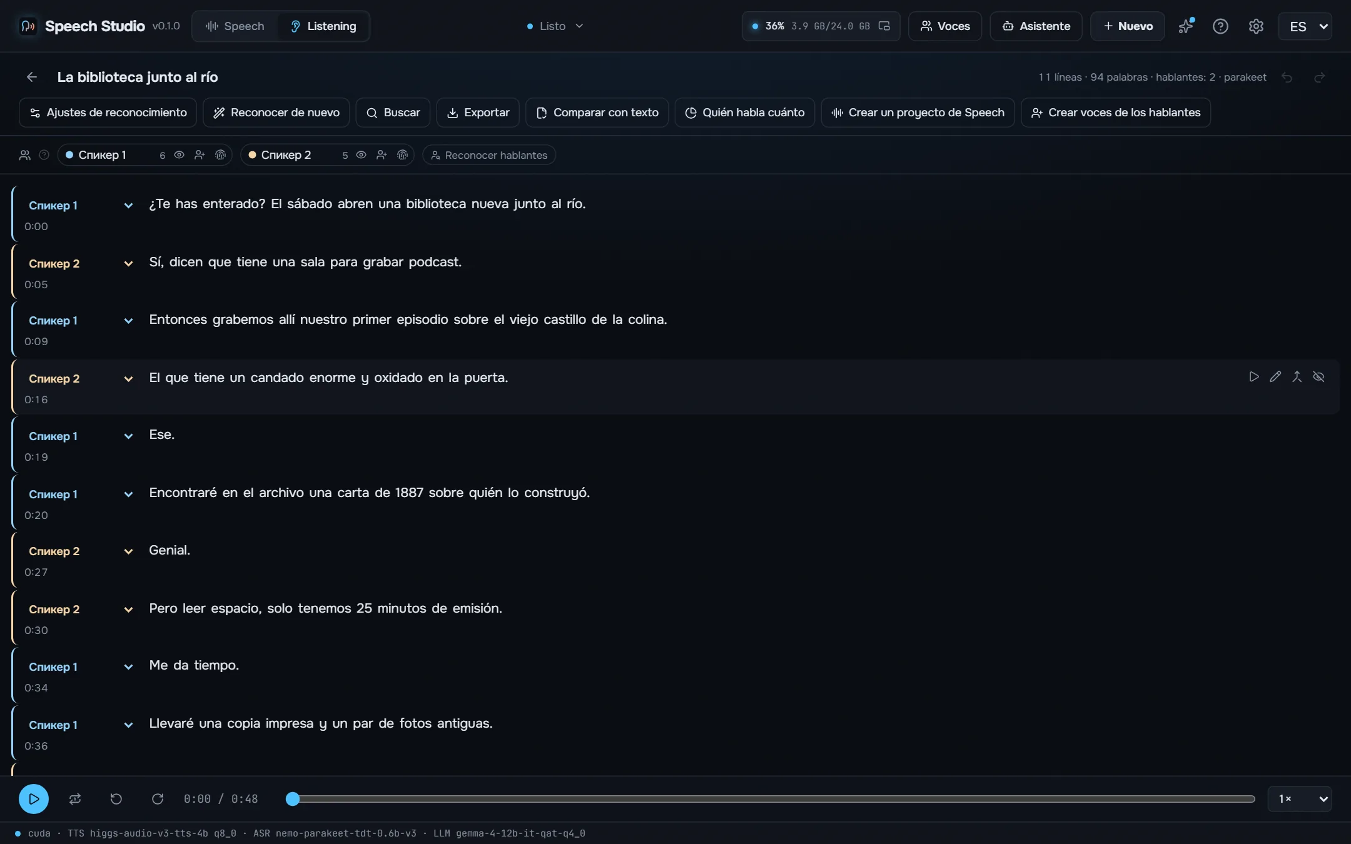This screenshot has width=1351, height=844.
Task: Click the back arrow beside the project title
Action: pos(31,77)
